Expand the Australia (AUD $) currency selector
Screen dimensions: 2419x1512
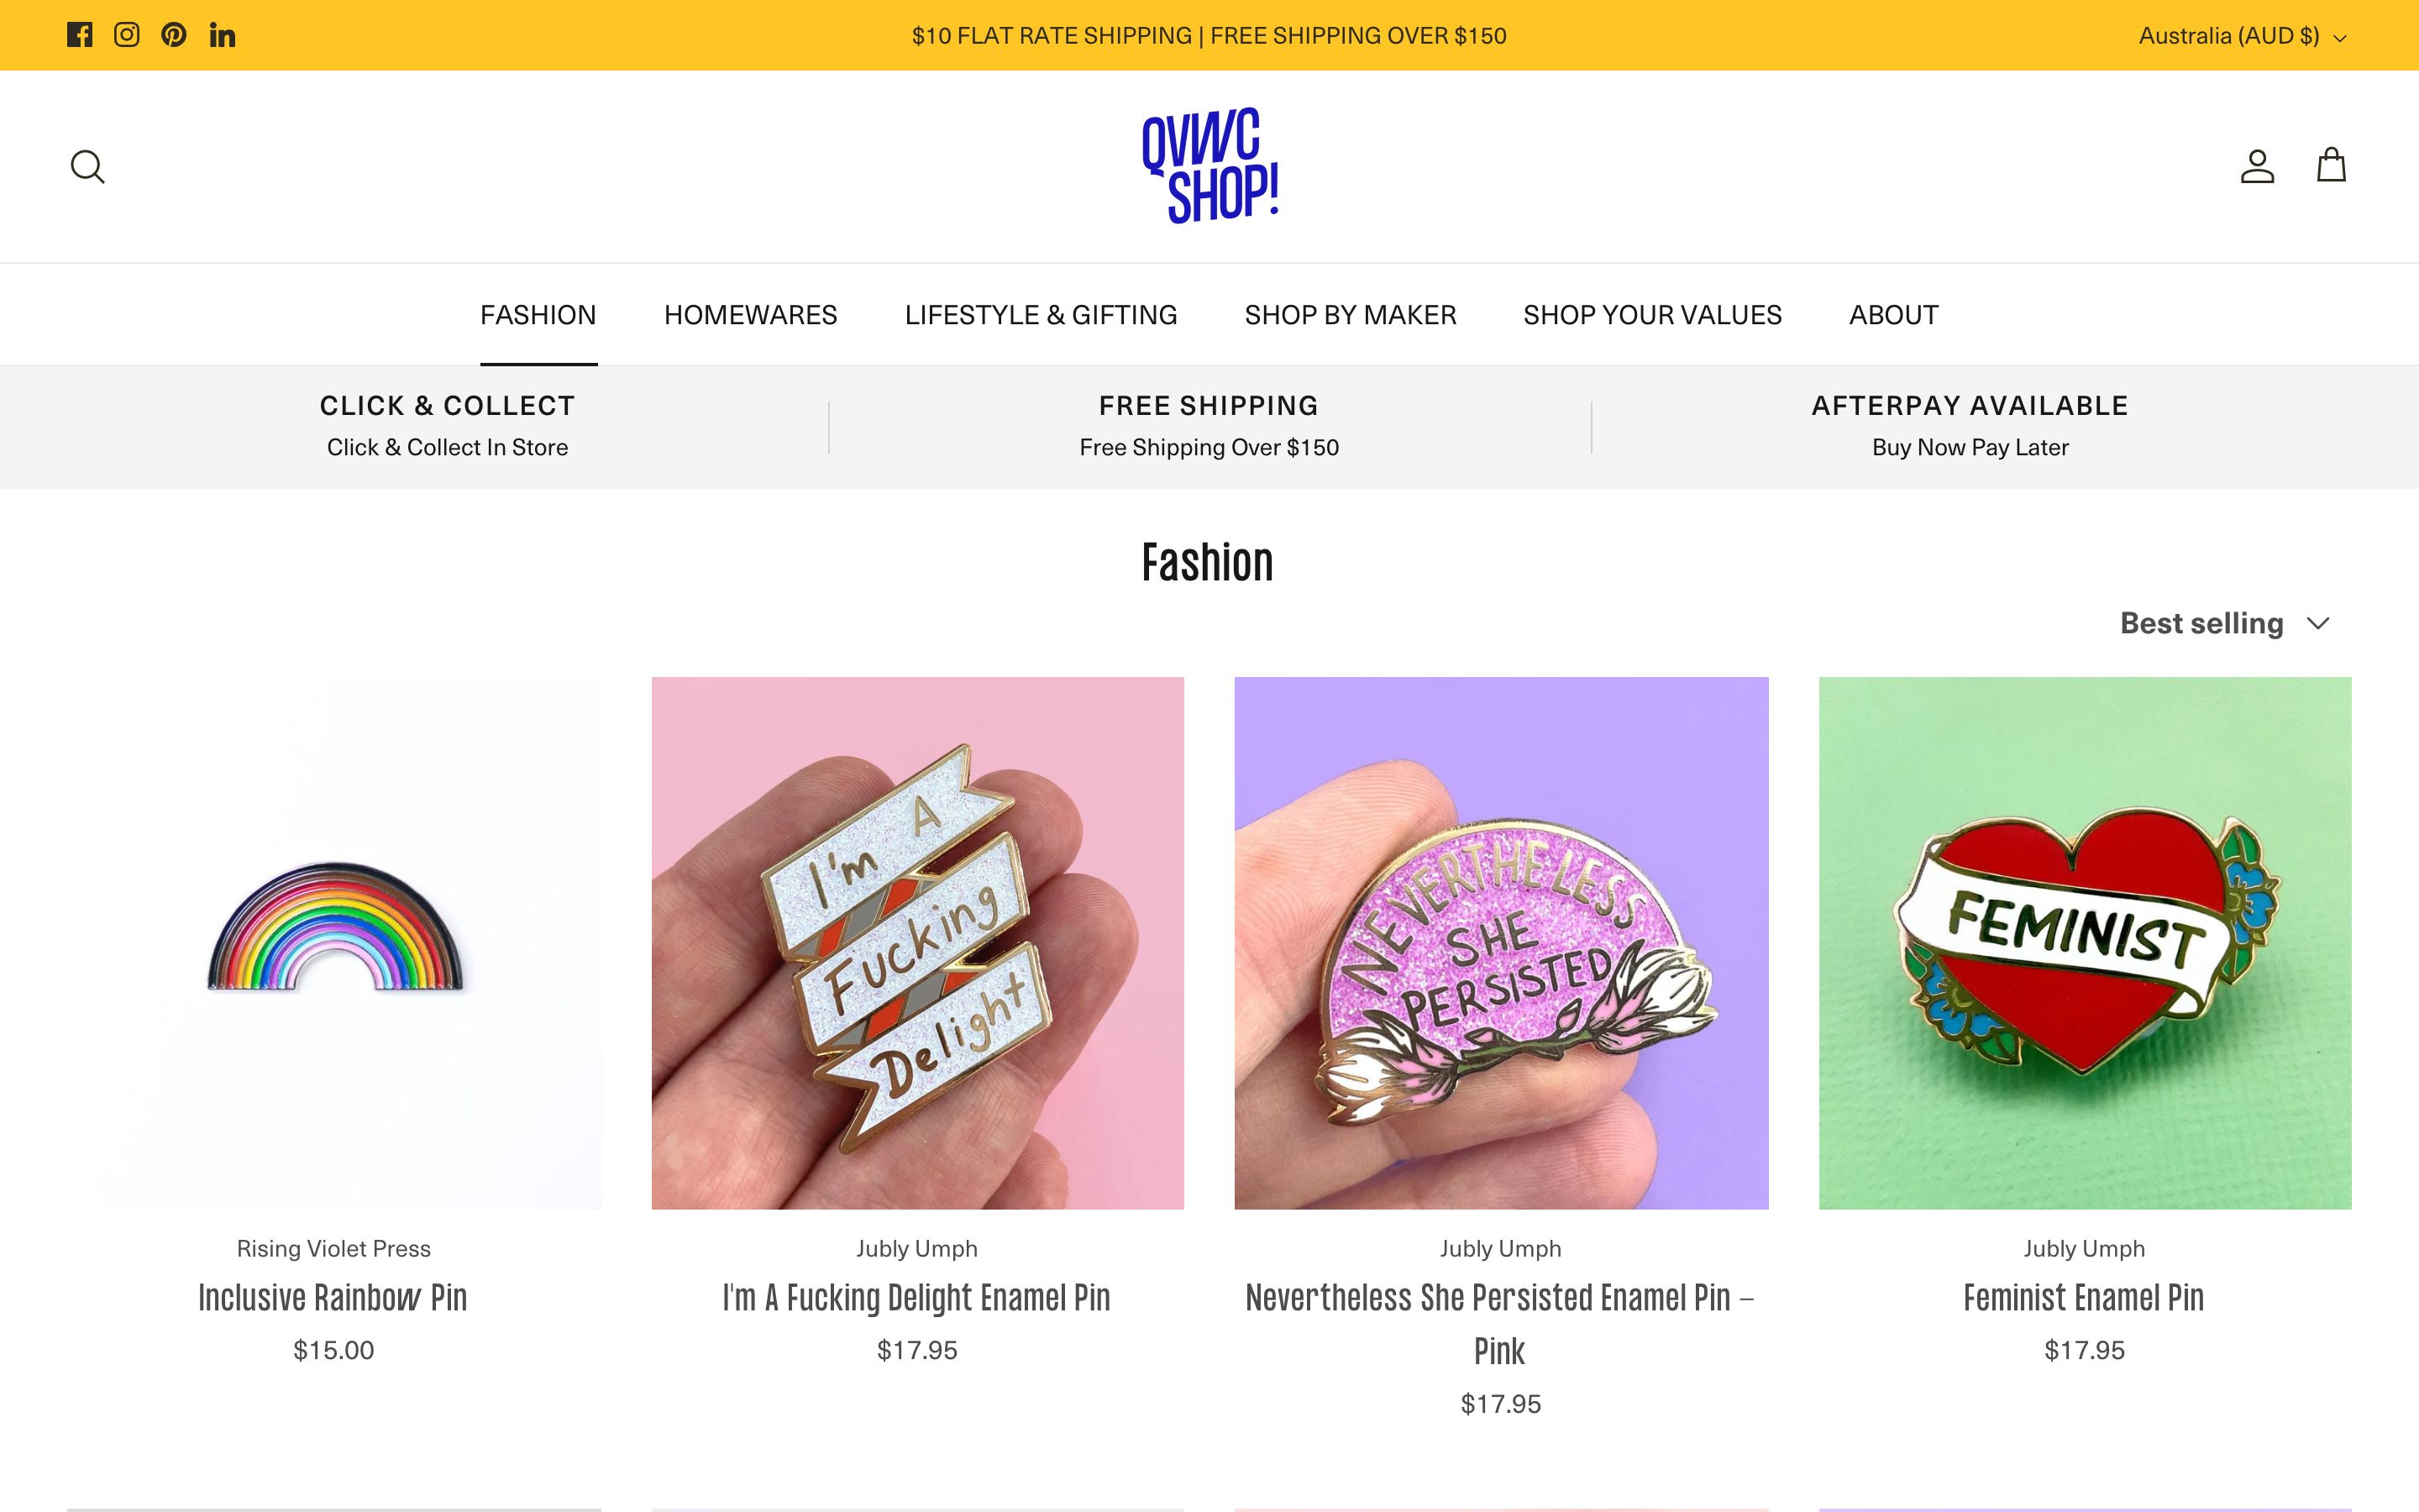2242,36
